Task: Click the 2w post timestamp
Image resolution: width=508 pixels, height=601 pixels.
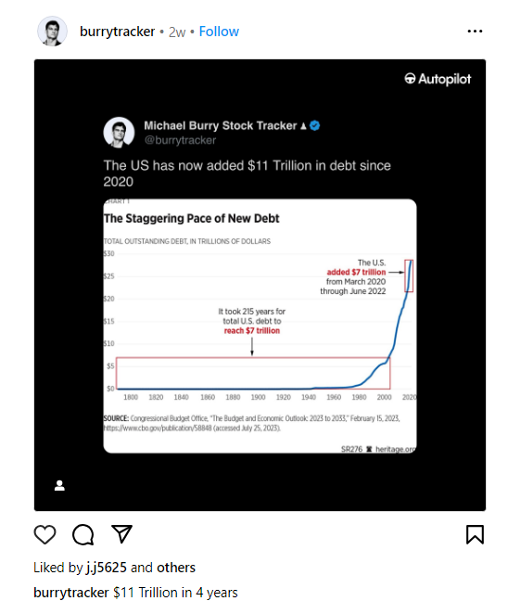Action: tap(177, 32)
